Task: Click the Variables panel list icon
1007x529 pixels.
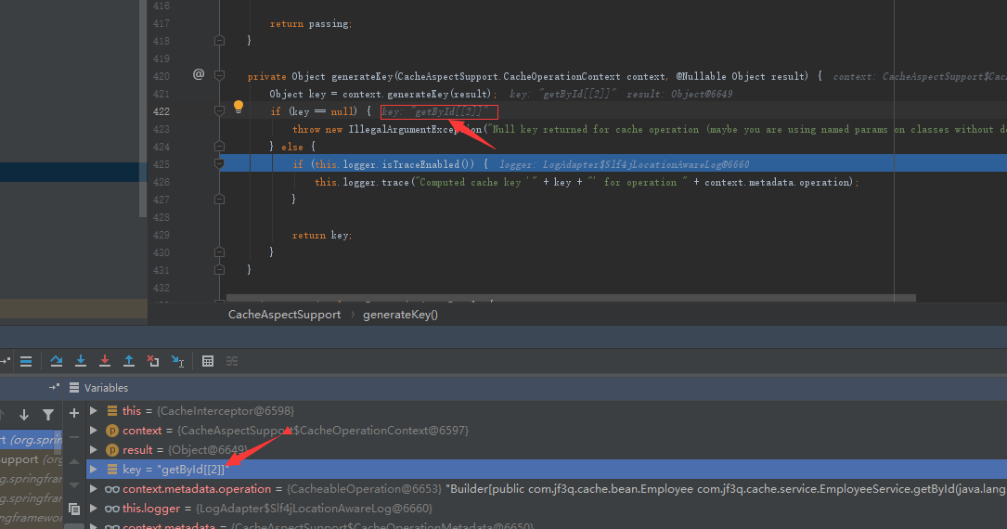Action: [74, 388]
